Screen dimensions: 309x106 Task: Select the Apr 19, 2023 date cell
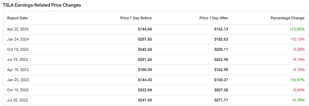[x=18, y=70]
